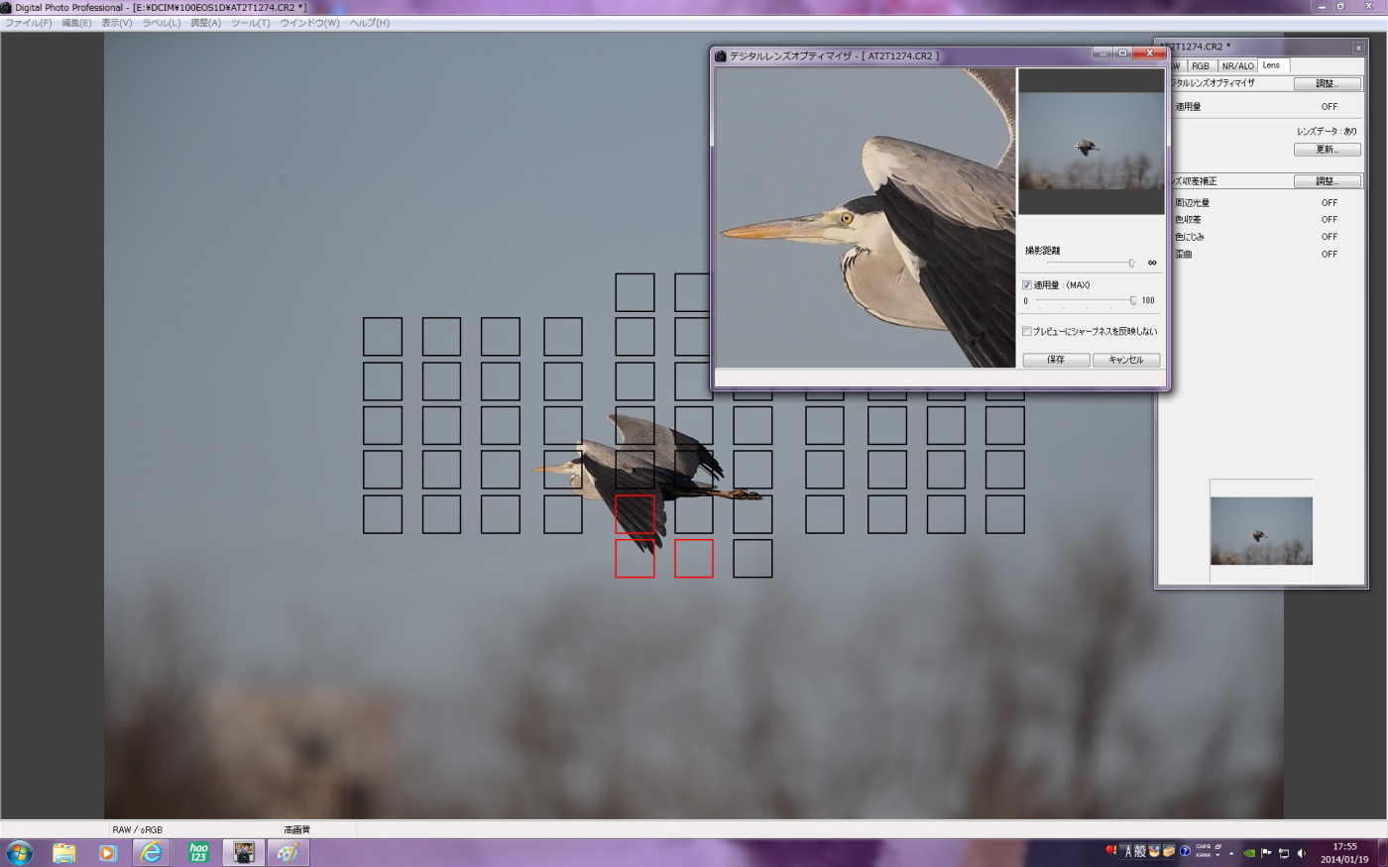Open the ファイル(F) menu
The height and width of the screenshot is (867, 1388).
(x=28, y=23)
